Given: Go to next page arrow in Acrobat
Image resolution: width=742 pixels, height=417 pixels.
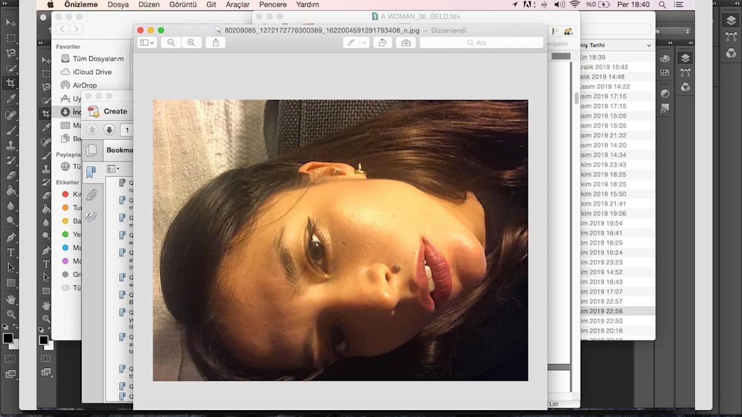Looking at the screenshot, I should pos(109,129).
